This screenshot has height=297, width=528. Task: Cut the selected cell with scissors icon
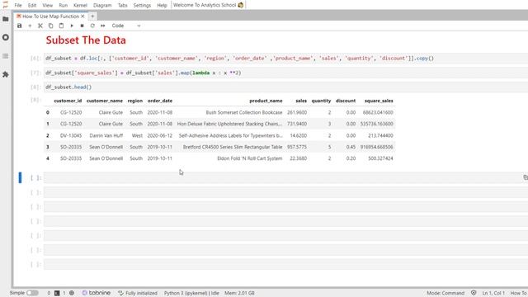click(40, 26)
